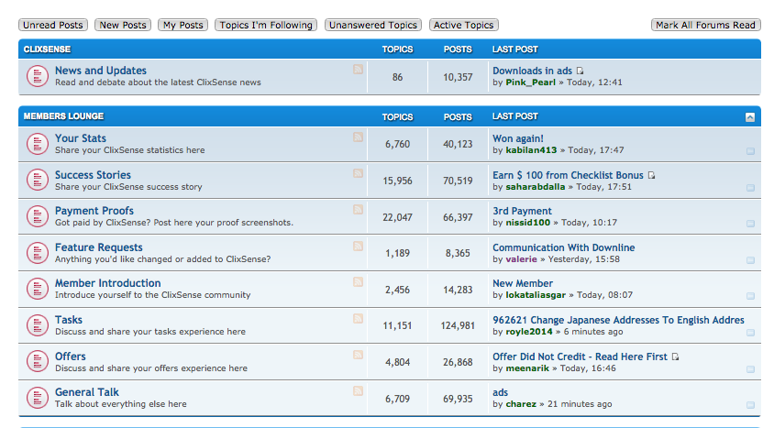Open the Your Stats forum
Viewport: 774px width, 428px height.
tap(81, 138)
